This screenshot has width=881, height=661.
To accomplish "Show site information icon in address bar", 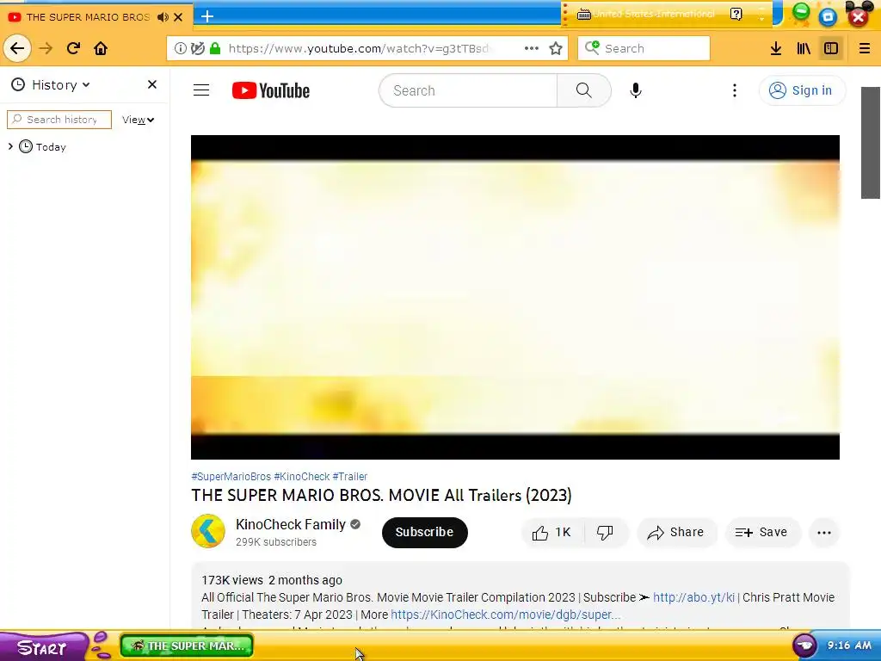I will coord(180,48).
